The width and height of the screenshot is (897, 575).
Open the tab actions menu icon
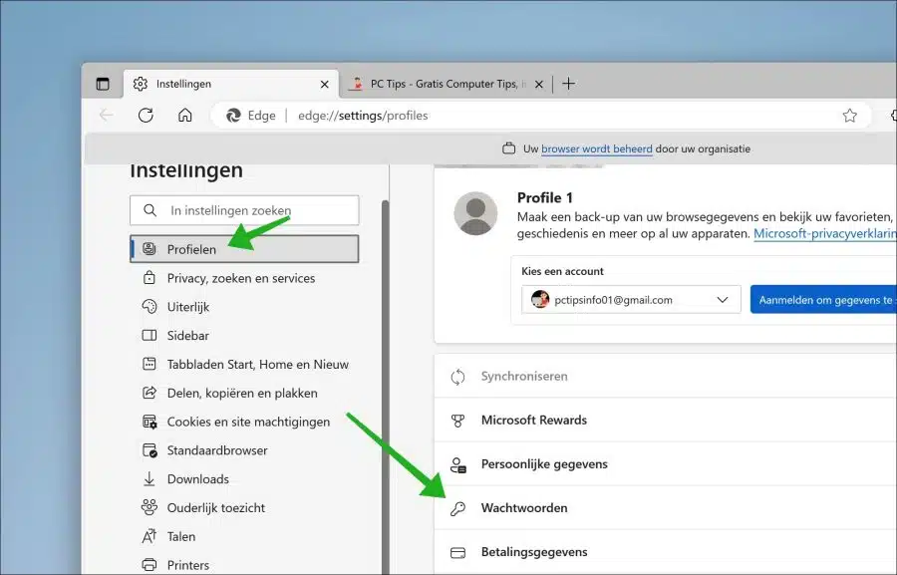[103, 84]
